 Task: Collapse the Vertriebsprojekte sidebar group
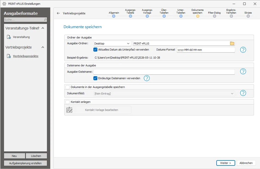pos(43,47)
